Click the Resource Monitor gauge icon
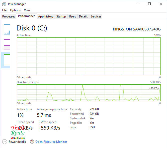 (x=32, y=142)
